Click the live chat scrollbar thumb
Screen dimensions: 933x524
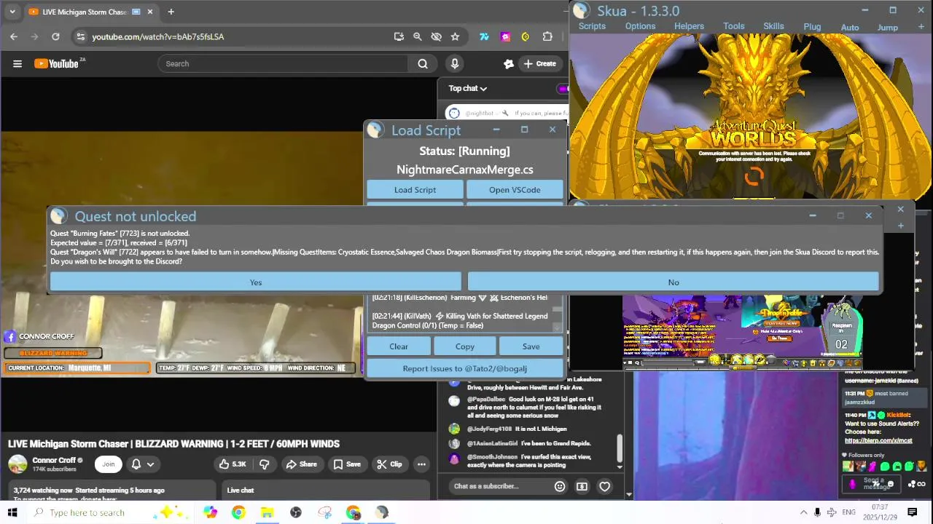pyautogui.click(x=620, y=448)
